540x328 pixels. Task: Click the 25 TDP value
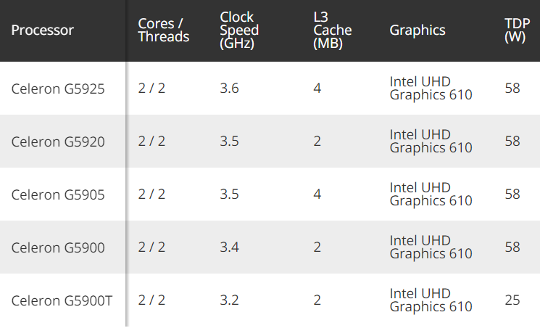pos(512,300)
